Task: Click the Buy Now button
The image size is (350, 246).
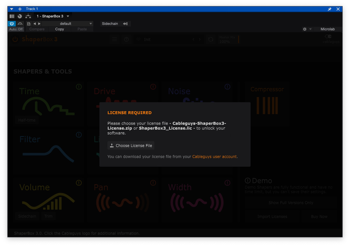Action: click(319, 216)
